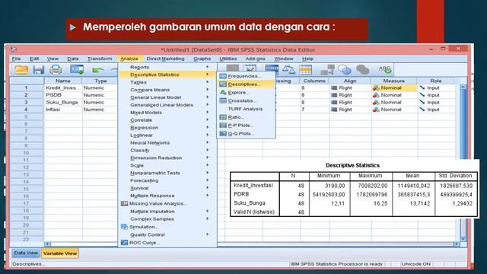Click the Role Input cell in row 1
Image resolution: width=487 pixels, height=274 pixels.
tap(436, 88)
